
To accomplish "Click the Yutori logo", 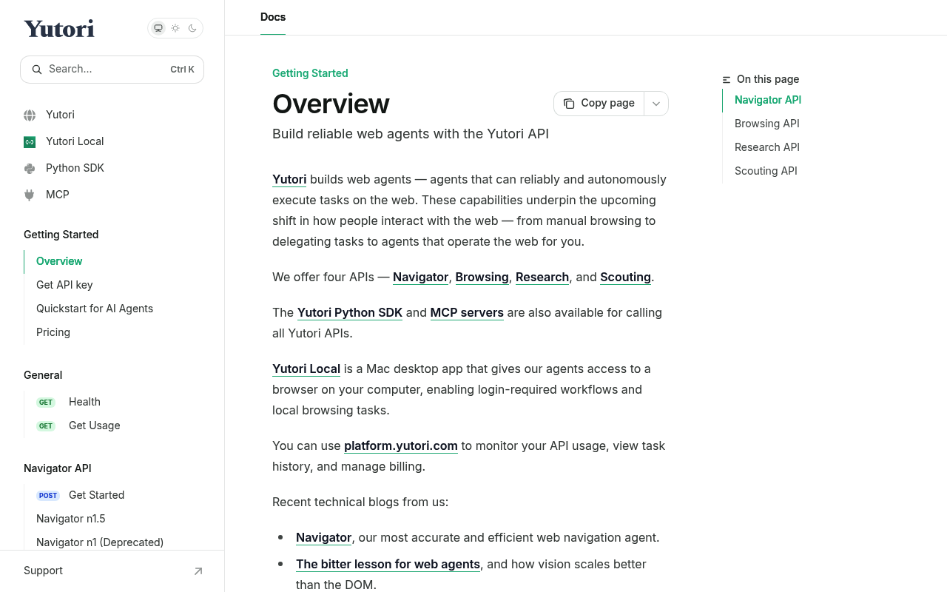I will (59, 29).
